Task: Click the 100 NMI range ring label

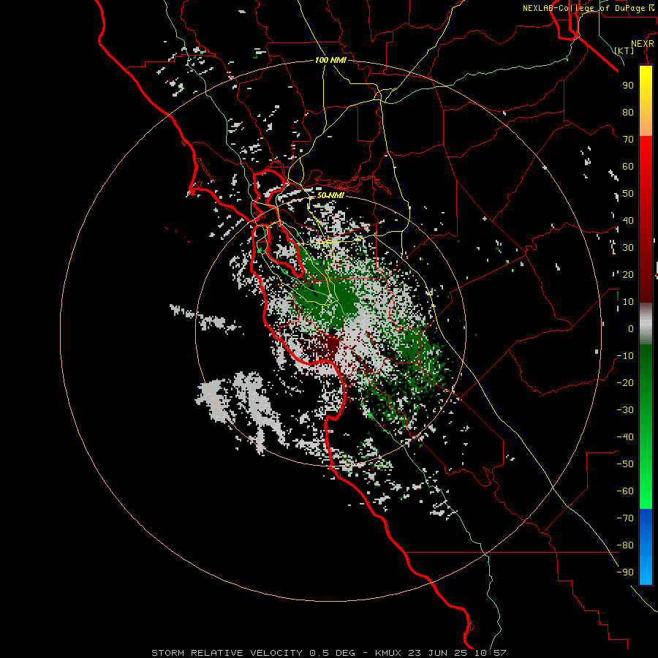Action: pyautogui.click(x=330, y=60)
